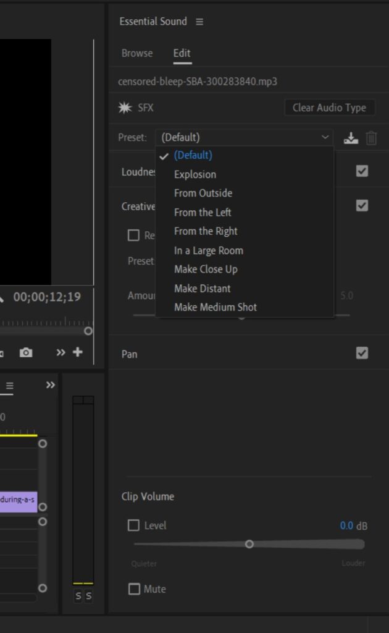
Task: Choose the Explosion preset from the list
Action: [x=195, y=174]
